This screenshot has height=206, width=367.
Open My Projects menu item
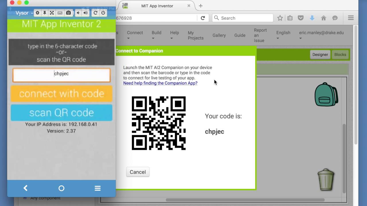click(x=196, y=35)
